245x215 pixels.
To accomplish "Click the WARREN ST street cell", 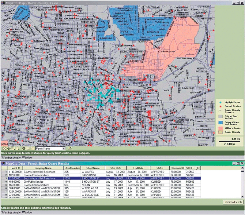I will (x=93, y=191).
